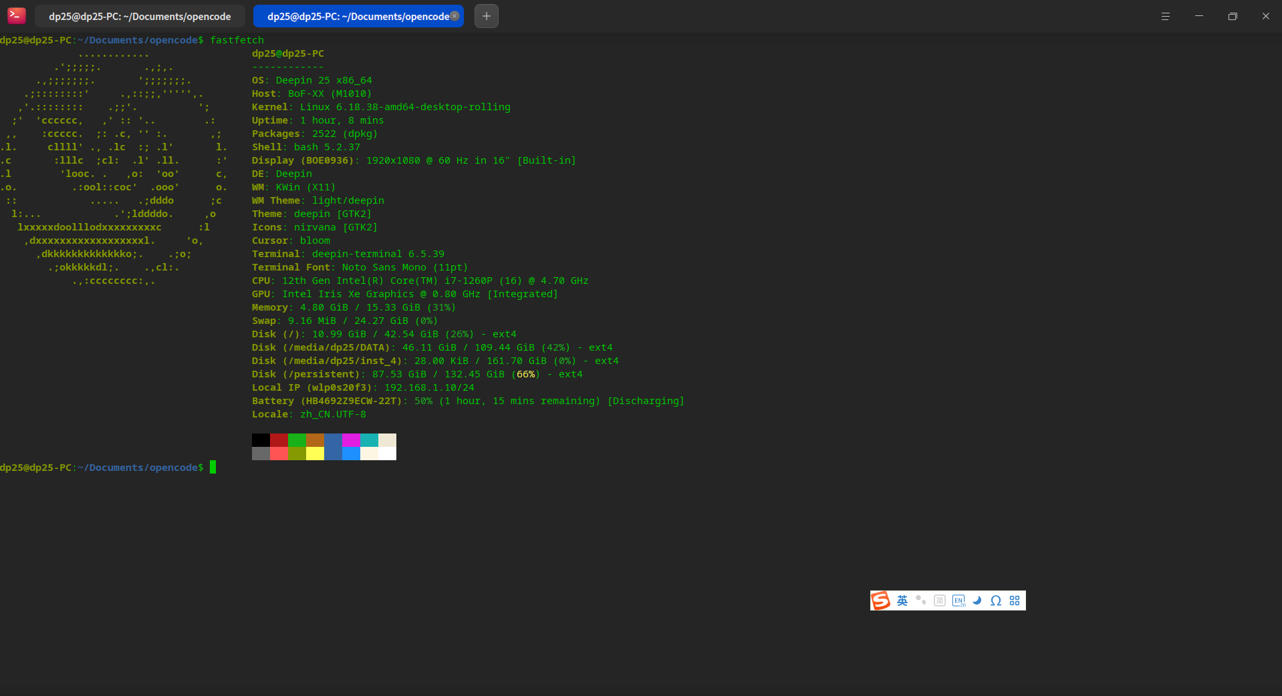Image resolution: width=1282 pixels, height=696 pixels.
Task: Click the 'WM Theme: light/deepin' line
Action: click(x=317, y=200)
